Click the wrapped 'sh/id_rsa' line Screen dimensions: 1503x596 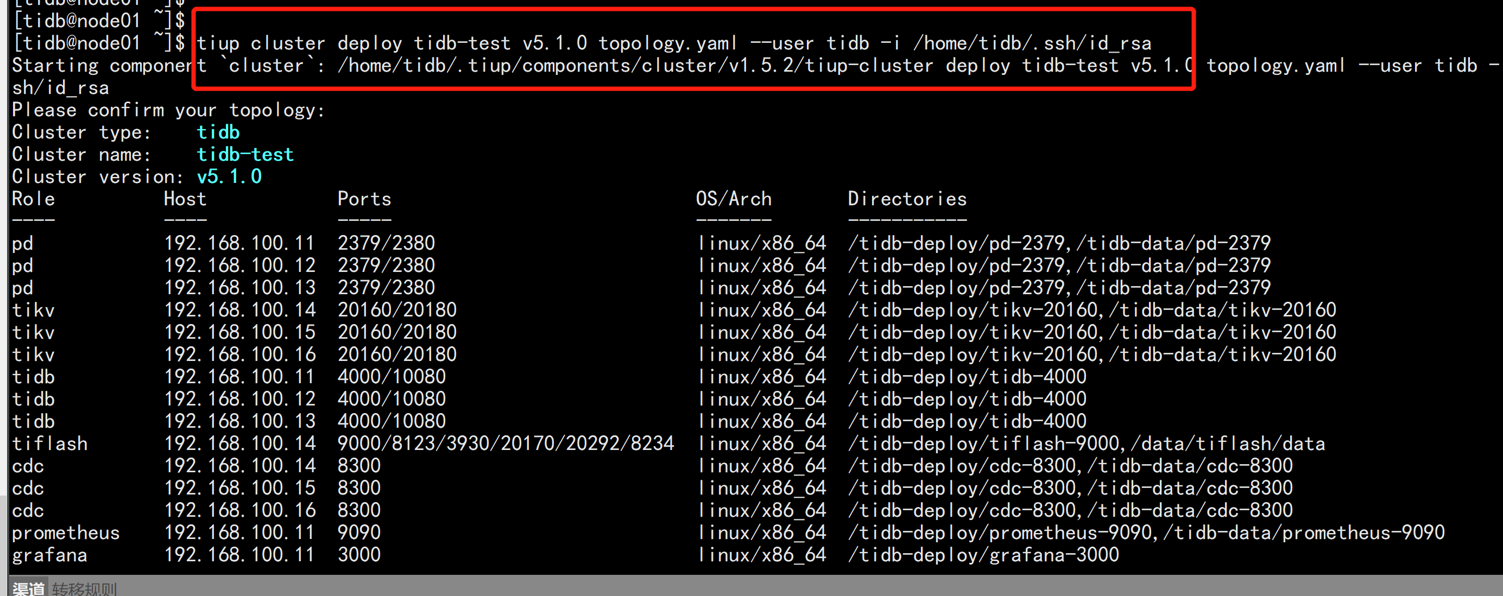(61, 88)
